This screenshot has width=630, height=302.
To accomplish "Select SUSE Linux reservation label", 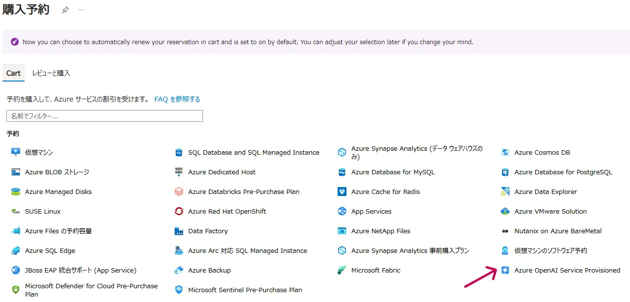I will 43,211.
